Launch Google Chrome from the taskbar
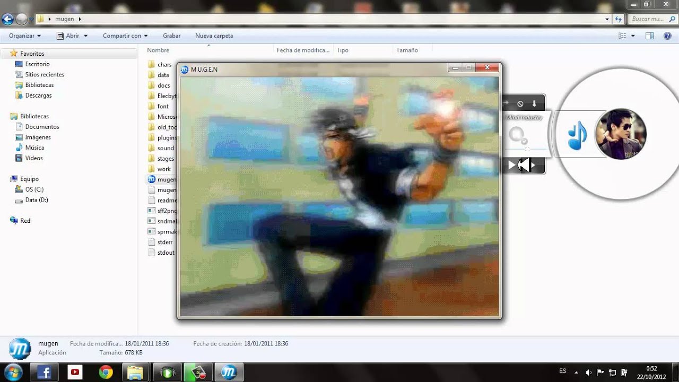The height and width of the screenshot is (382, 679). (x=106, y=372)
